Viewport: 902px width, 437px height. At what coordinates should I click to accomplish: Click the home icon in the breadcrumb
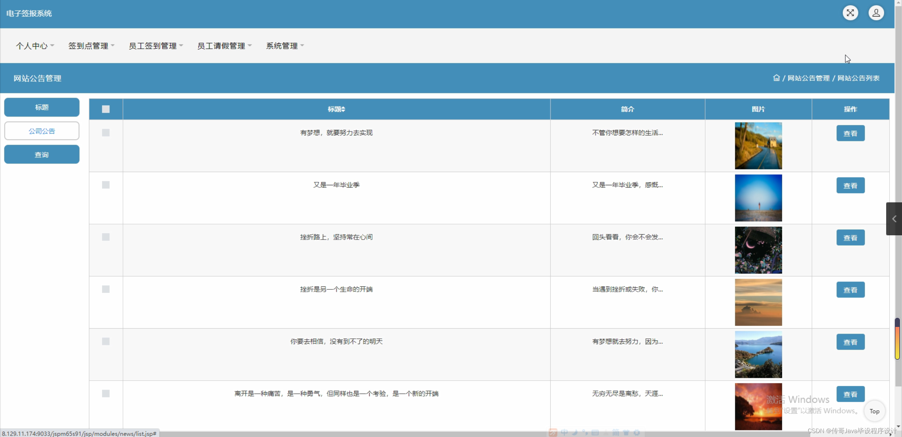[776, 78]
